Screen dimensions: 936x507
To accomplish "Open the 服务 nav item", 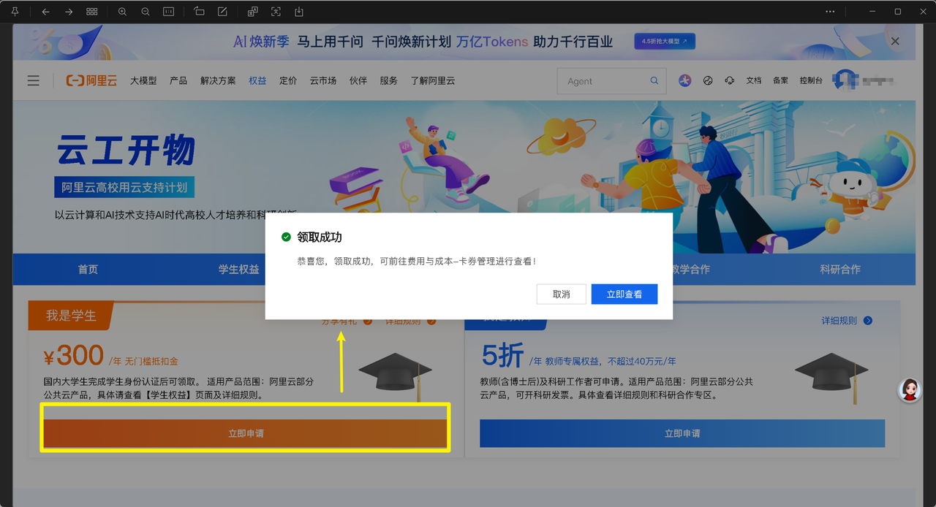I will tap(389, 80).
